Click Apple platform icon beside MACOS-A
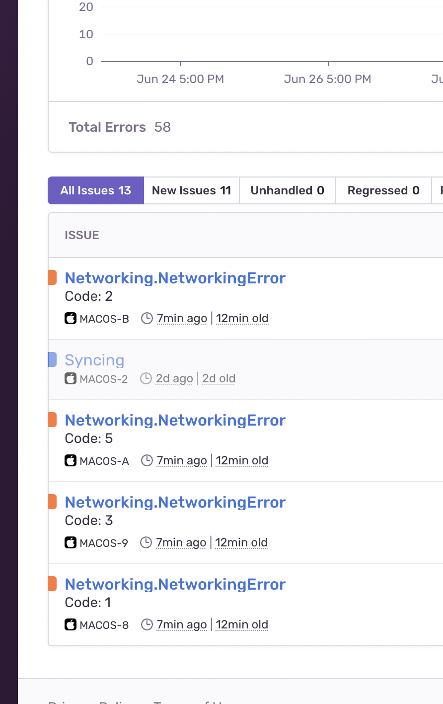 (71, 460)
